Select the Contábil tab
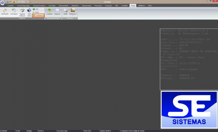This screenshot has width=218, height=132. pos(124,5)
